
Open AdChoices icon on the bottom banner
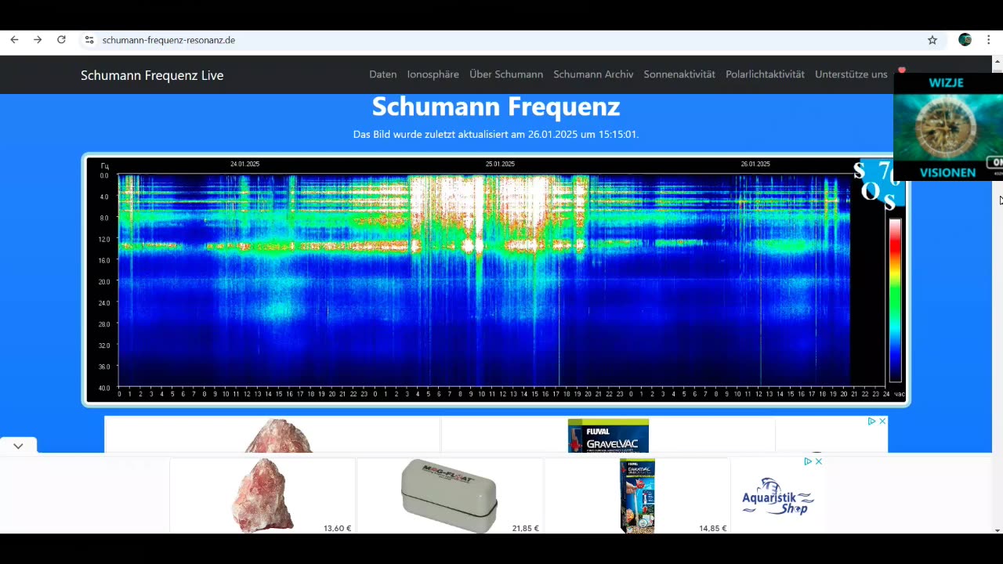(x=807, y=461)
